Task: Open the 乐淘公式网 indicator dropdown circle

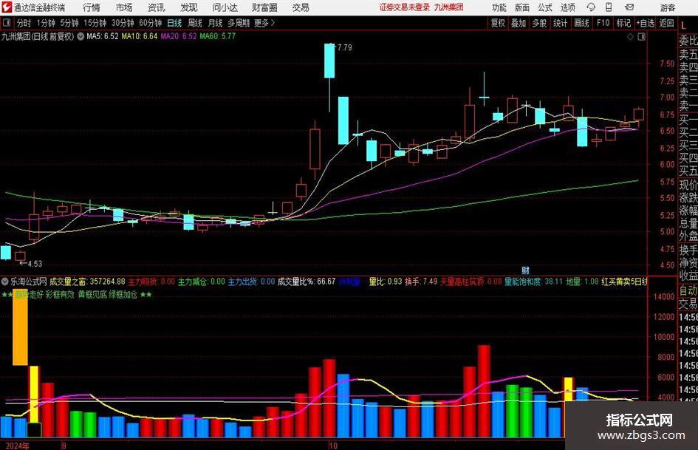Action: coord(5,282)
